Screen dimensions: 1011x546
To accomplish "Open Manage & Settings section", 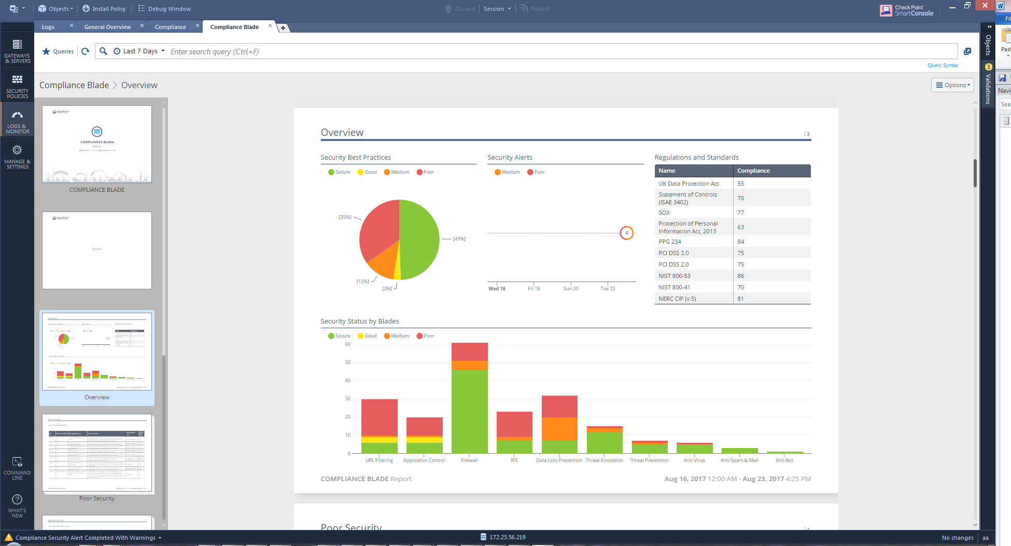I will pos(17,155).
